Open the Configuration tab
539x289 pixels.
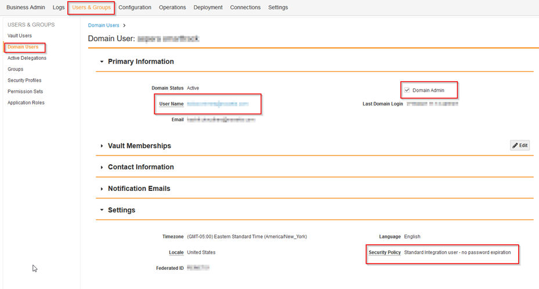tap(135, 8)
